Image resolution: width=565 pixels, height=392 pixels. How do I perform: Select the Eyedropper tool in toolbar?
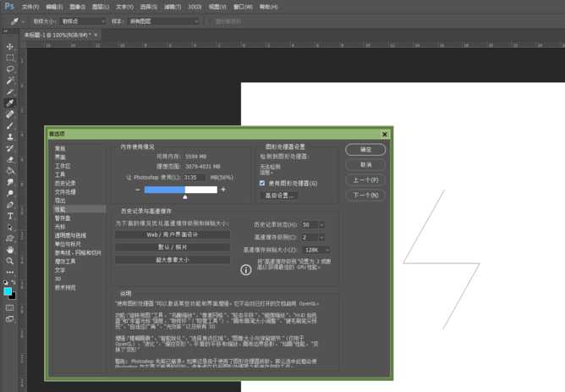pos(10,102)
